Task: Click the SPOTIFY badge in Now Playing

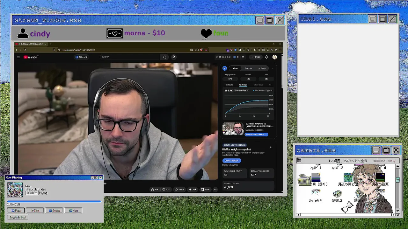Action: (x=32, y=193)
